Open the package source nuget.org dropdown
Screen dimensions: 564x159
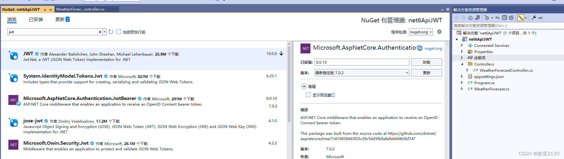(x=421, y=32)
